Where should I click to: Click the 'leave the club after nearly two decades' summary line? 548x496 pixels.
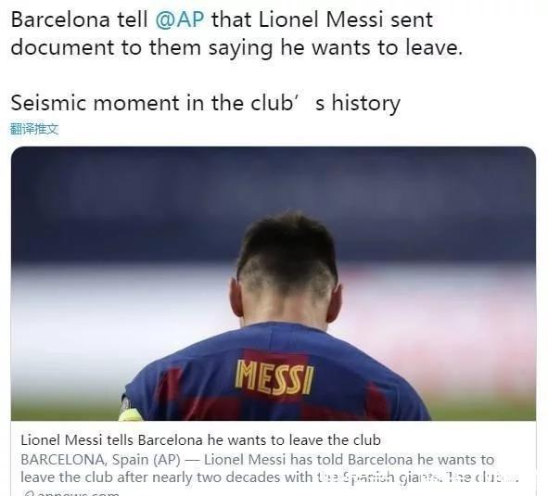pyautogui.click(x=166, y=477)
